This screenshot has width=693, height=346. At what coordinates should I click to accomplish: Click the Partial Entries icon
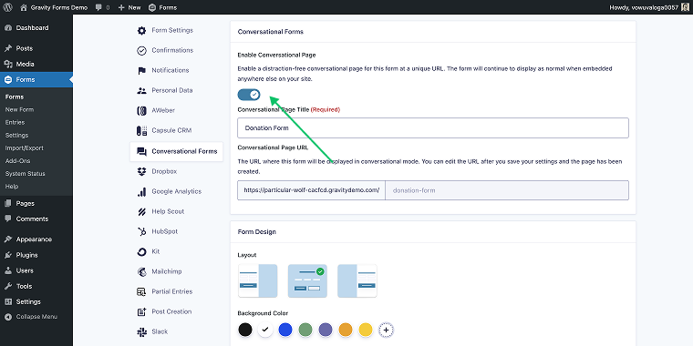click(x=141, y=291)
